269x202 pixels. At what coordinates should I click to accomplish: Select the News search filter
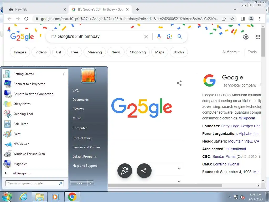116,52
